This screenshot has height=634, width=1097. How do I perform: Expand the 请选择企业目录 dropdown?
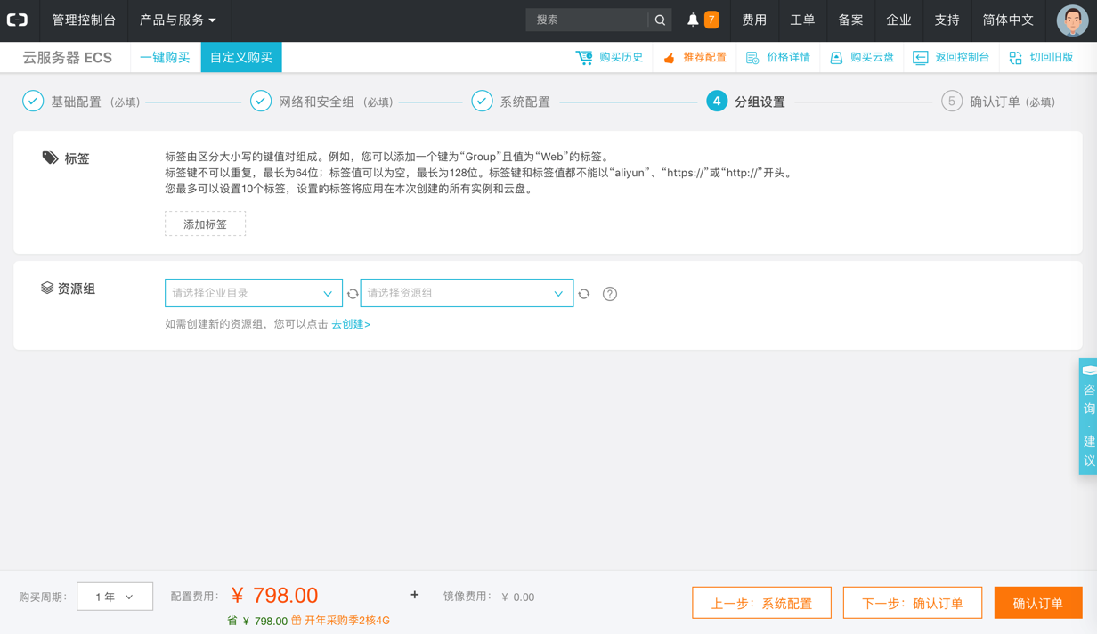pyautogui.click(x=254, y=293)
